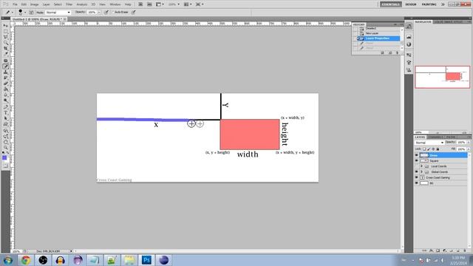Expand the Local Coords group
Image resolution: width=473 pixels, height=266 pixels.
coord(421,166)
